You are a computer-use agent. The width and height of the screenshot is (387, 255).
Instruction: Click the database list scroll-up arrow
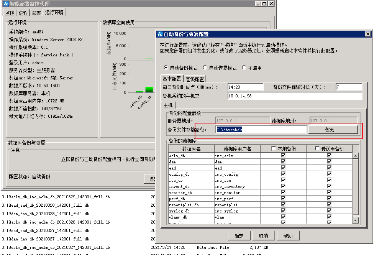click(355, 156)
